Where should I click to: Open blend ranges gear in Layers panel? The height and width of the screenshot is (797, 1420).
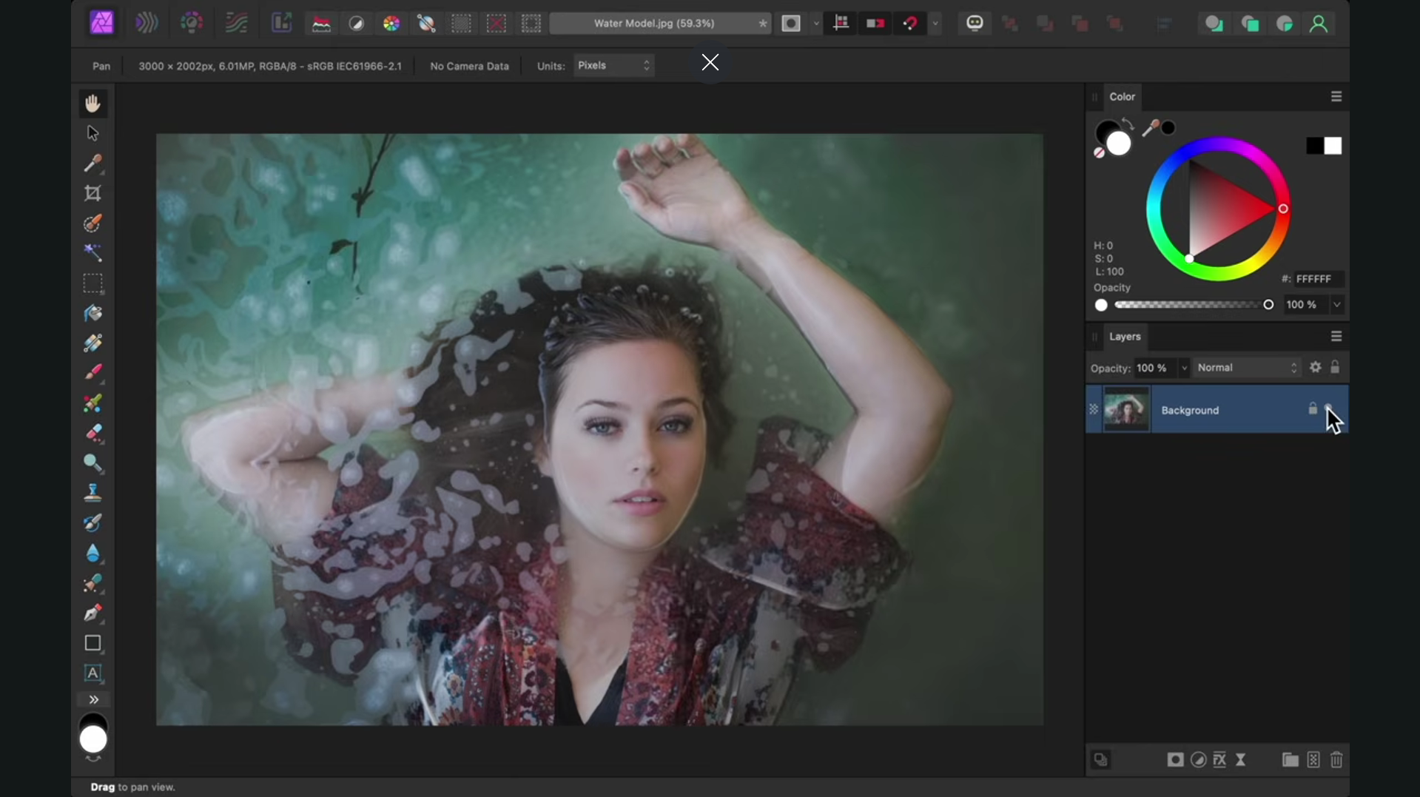pyautogui.click(x=1315, y=367)
